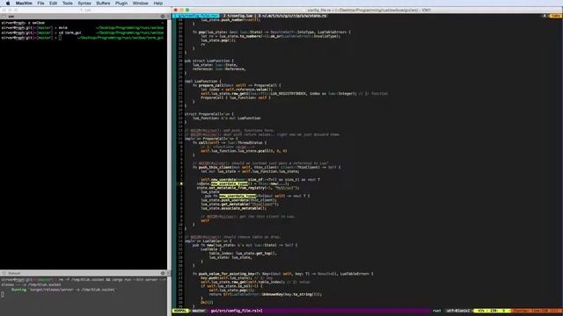Screen dimensions: 563x316
Task: Click the orange tabs indicator in Vim tabline
Action: pyautogui.click(x=555, y=16)
